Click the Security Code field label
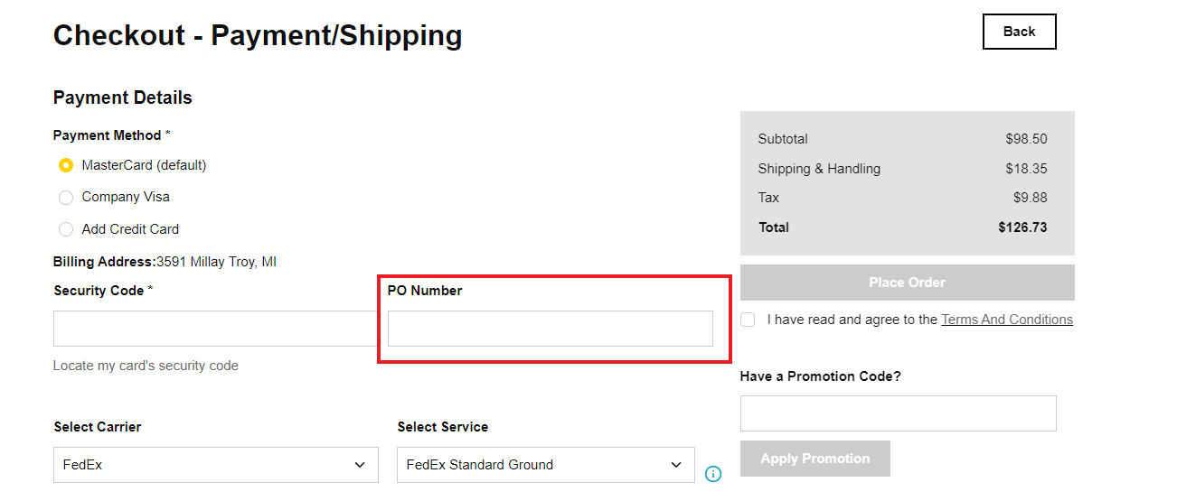 [x=99, y=291]
